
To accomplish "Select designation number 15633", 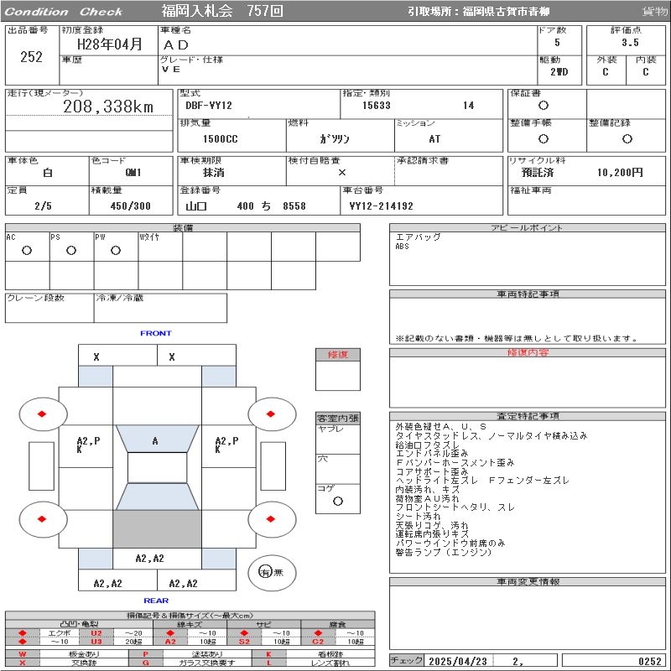I will pos(376,106).
